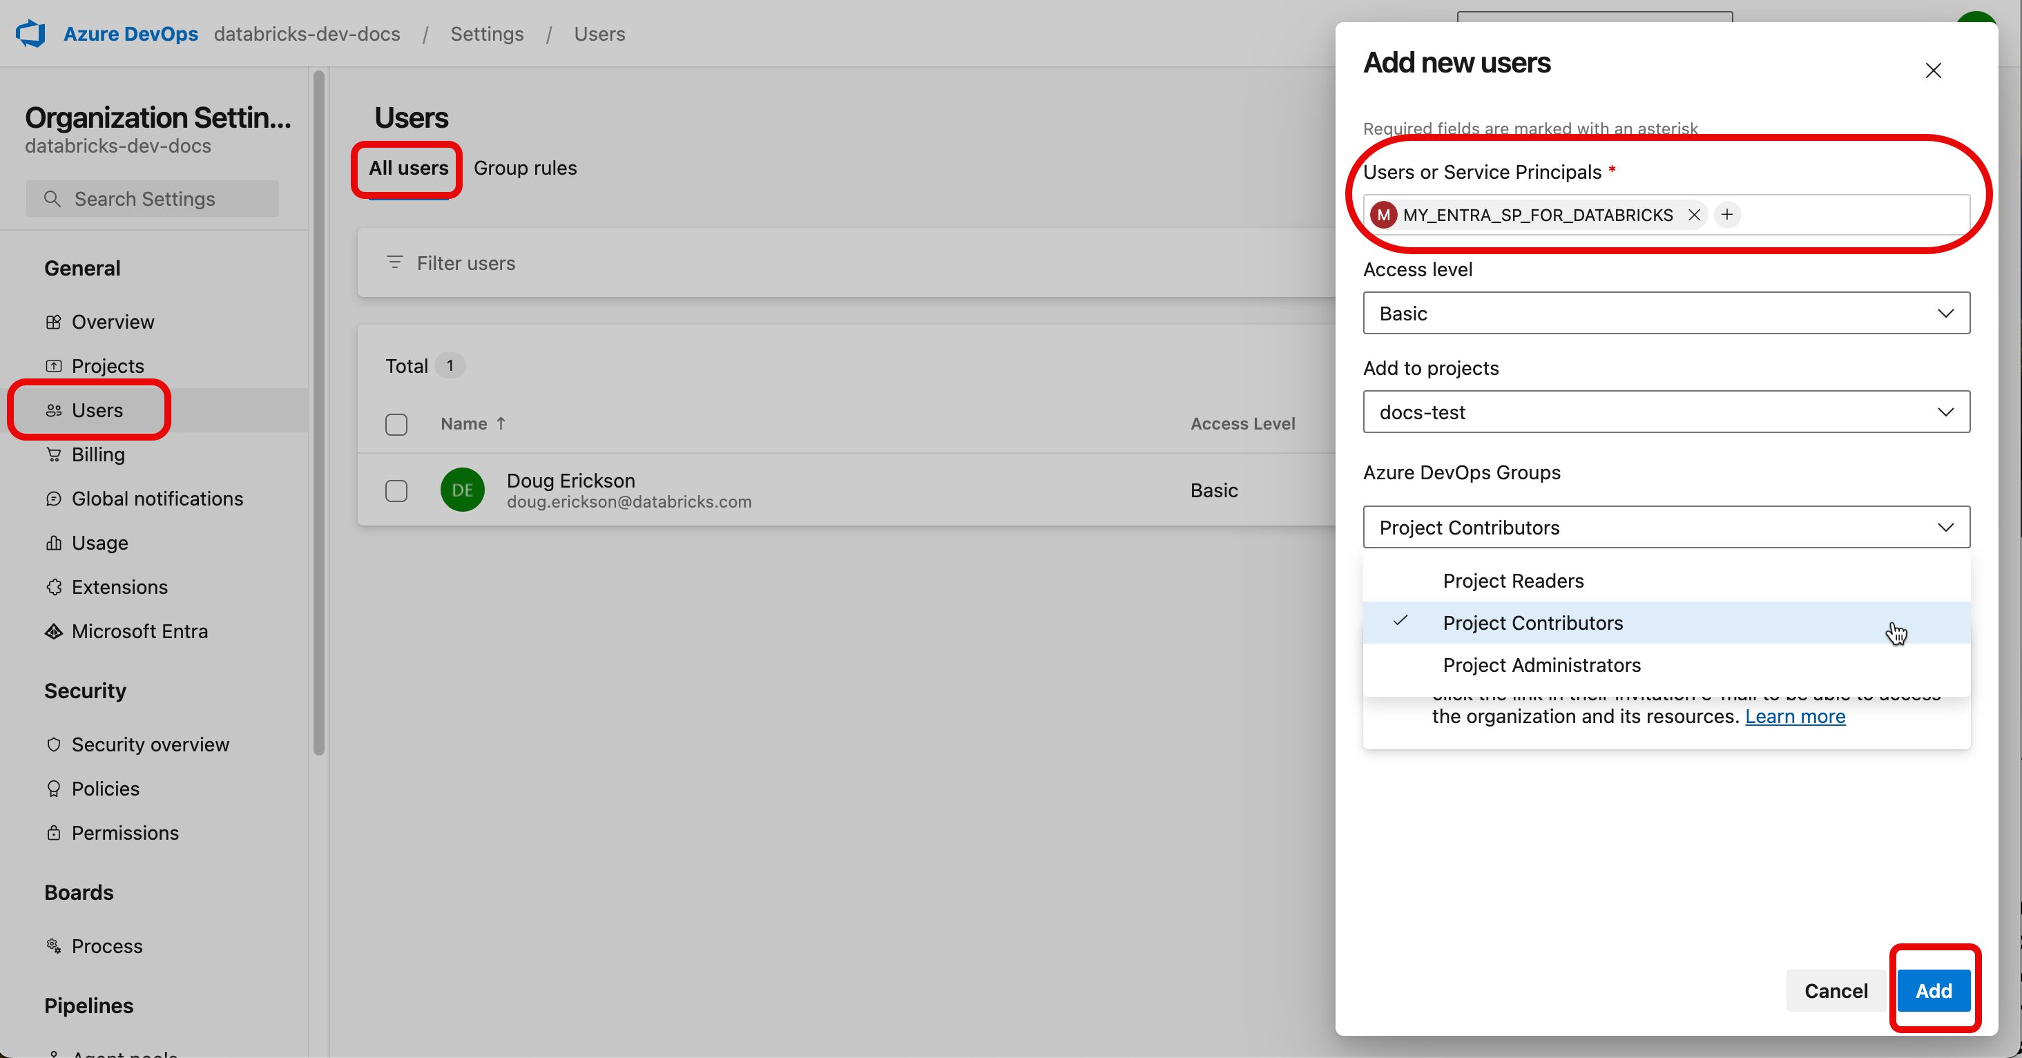
Task: Select Users settings section
Action: click(96, 410)
